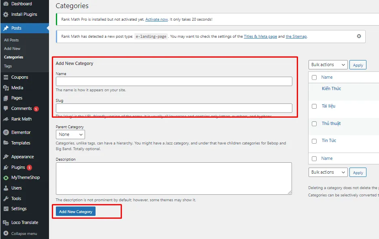This screenshot has height=239, width=379.
Task: Select Categories submenu item
Action: coord(13,57)
